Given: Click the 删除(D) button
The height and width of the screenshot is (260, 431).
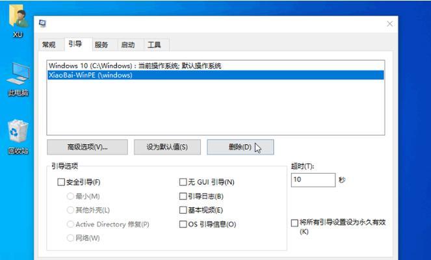Looking at the screenshot, I should coord(241,147).
